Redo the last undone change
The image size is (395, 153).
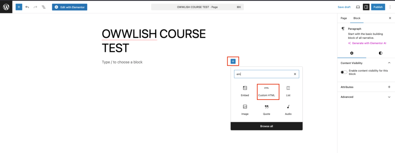click(x=35, y=7)
